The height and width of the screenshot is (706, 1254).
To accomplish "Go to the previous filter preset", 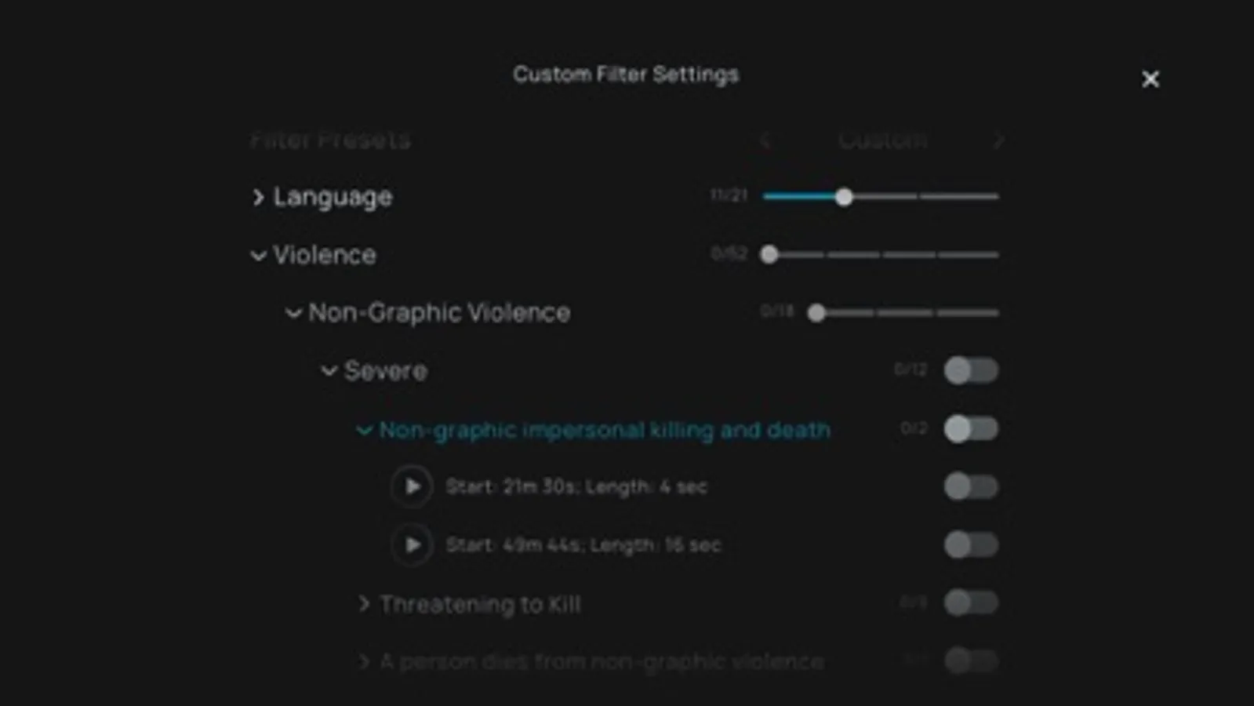I will (x=765, y=140).
